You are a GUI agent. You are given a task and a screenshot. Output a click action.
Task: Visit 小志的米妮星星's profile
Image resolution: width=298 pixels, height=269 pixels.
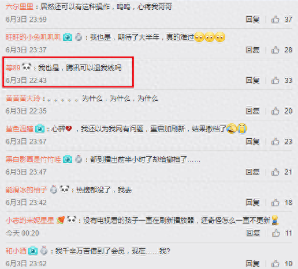30,221
